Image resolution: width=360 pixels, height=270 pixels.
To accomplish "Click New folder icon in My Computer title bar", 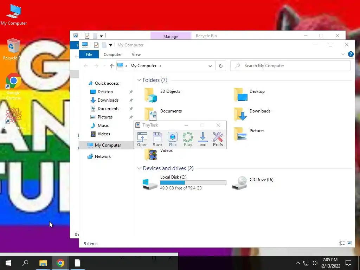I will click(x=104, y=45).
